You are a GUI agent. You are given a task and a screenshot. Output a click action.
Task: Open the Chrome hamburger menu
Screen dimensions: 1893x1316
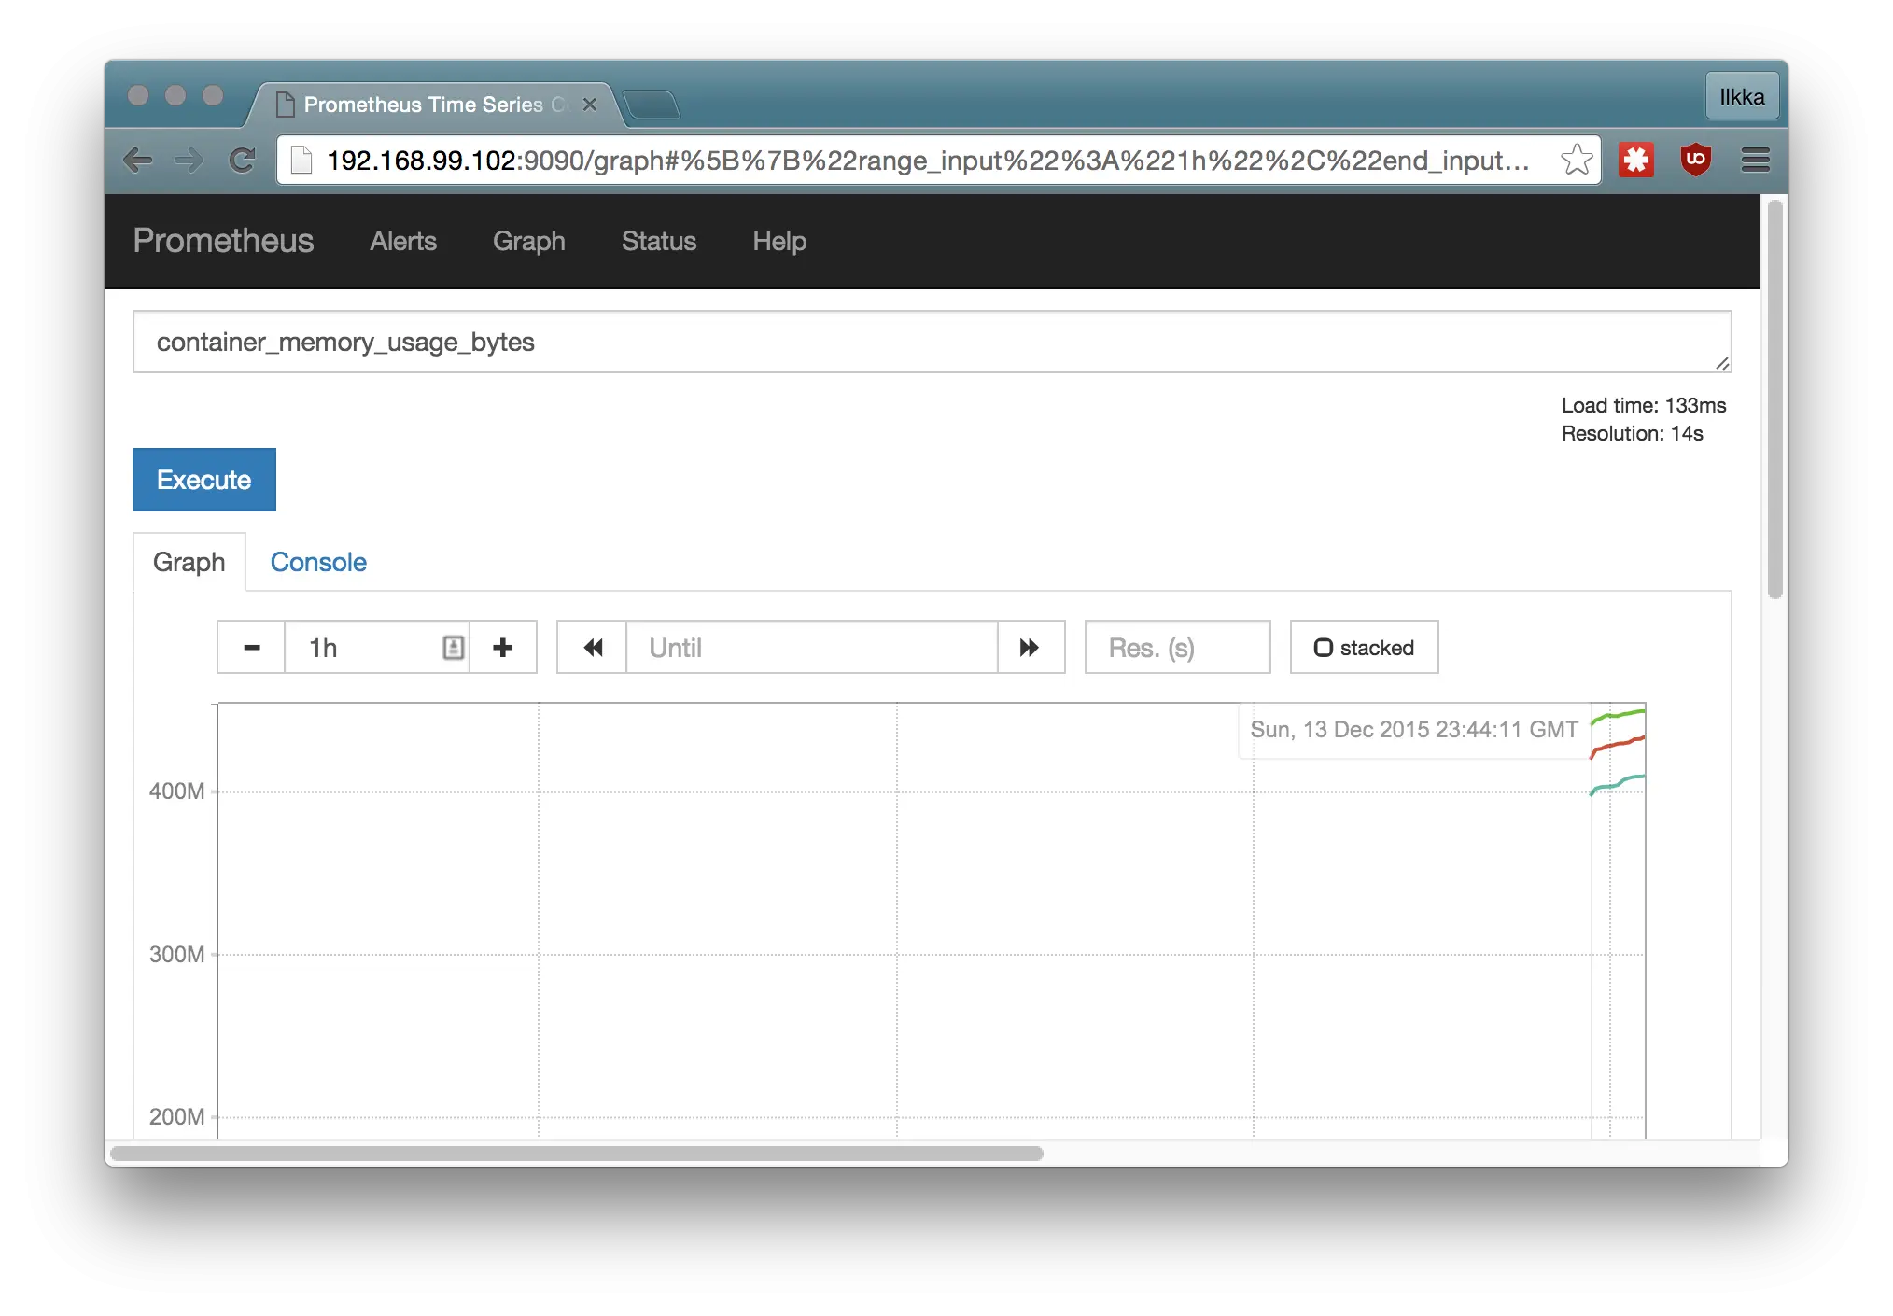tap(1755, 160)
